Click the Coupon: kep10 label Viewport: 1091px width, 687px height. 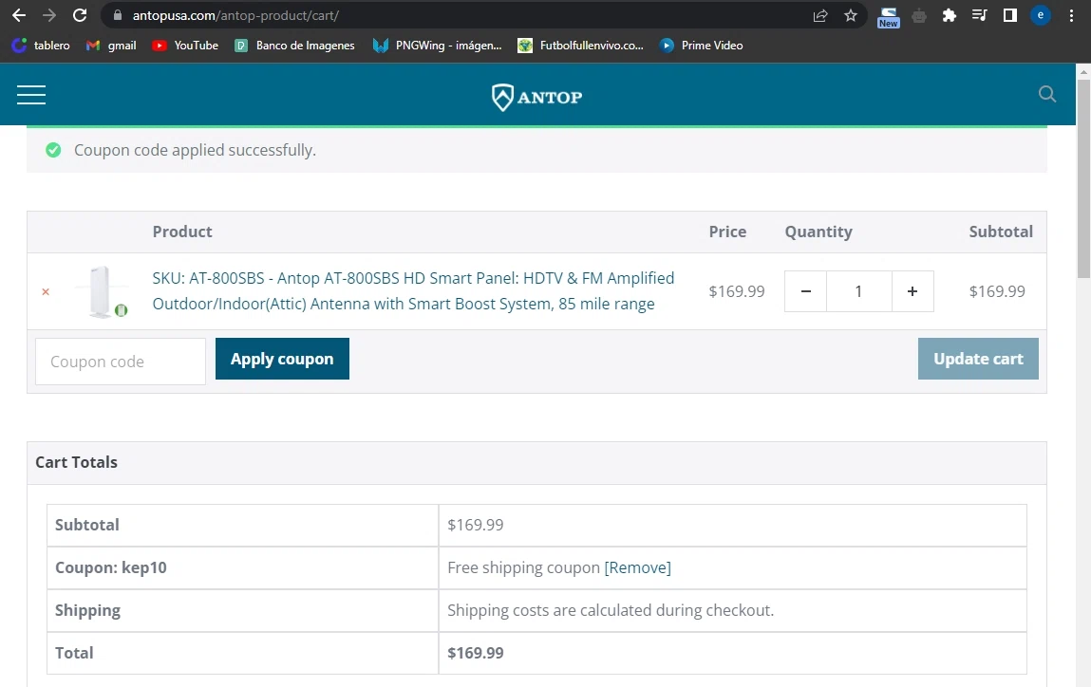(x=111, y=567)
